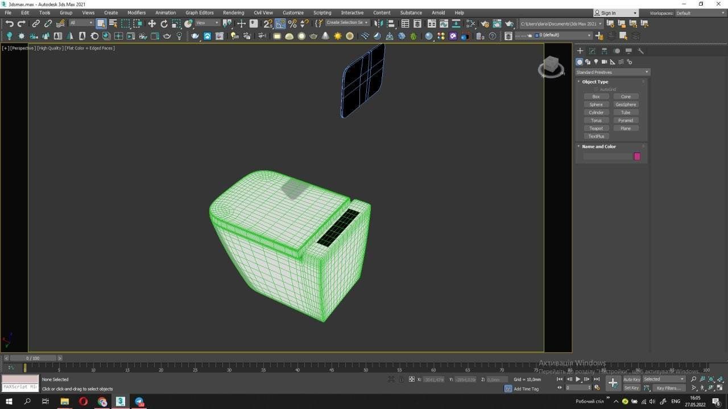This screenshot has width=728, height=409.
Task: Open the Key Filters dialog
Action: tap(669, 388)
